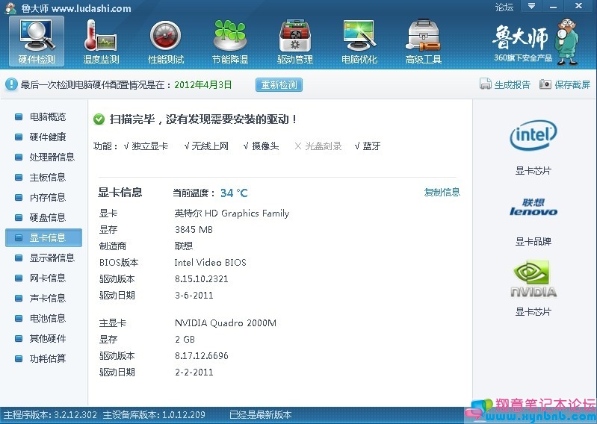
Task: Click the 2 GB memory value
Action: (185, 339)
